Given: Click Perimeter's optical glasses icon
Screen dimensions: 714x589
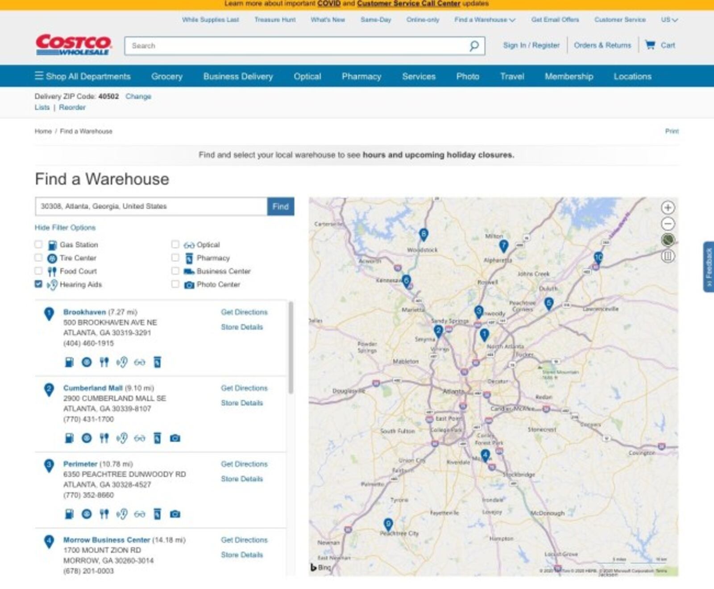Looking at the screenshot, I should click(x=140, y=514).
